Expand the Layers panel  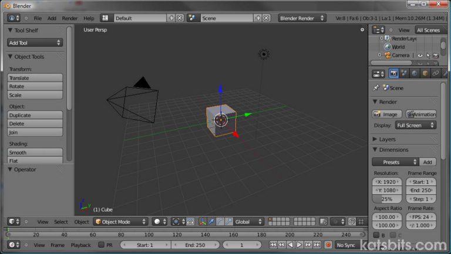388,139
